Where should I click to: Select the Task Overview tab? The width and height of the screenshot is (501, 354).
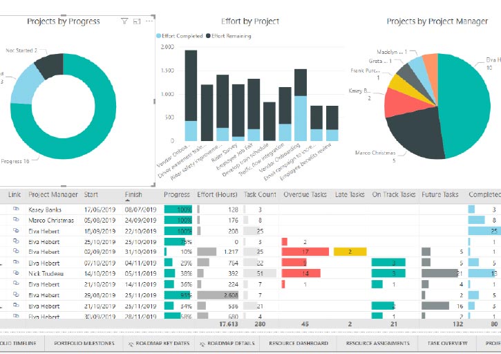(447, 343)
